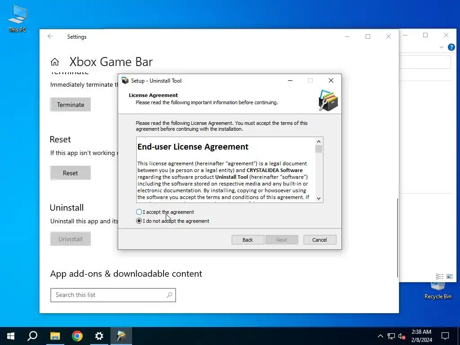The image size is (460, 345).
Task: Close the Setup - Uninstall Tool dialog
Action: (331, 81)
